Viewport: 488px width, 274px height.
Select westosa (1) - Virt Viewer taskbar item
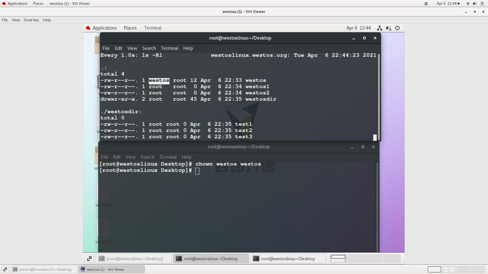112,269
